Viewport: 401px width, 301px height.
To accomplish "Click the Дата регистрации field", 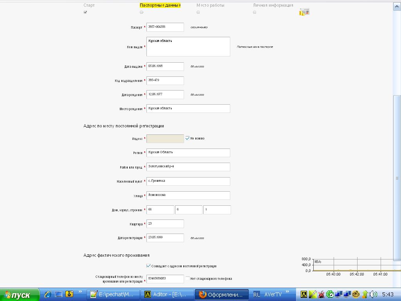I will coord(165,238).
